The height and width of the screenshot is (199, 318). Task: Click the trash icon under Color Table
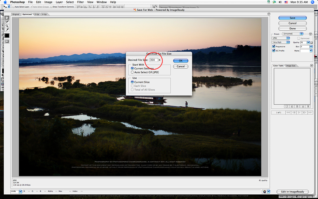pos(308,106)
